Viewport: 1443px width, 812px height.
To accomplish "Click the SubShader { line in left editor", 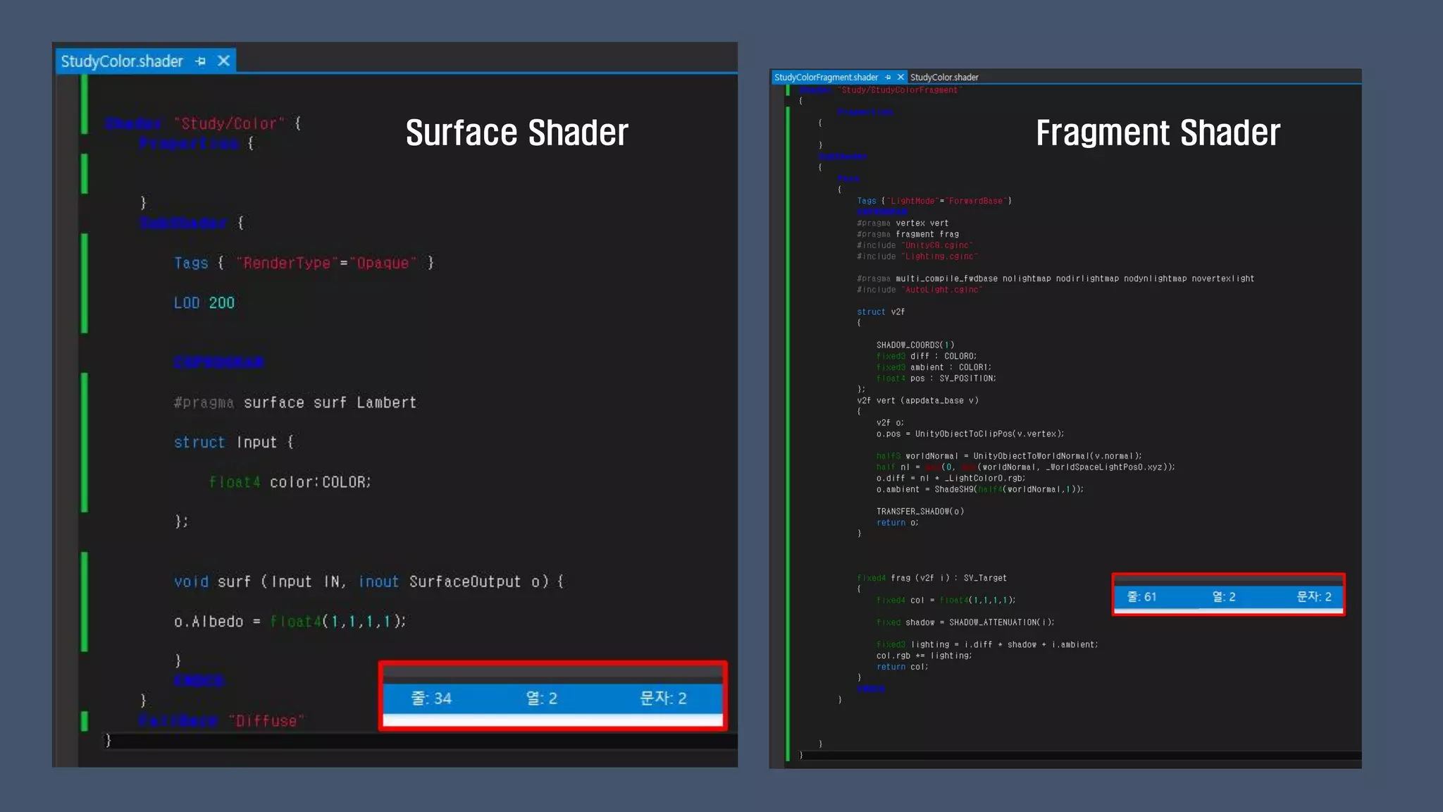I will pyautogui.click(x=192, y=223).
